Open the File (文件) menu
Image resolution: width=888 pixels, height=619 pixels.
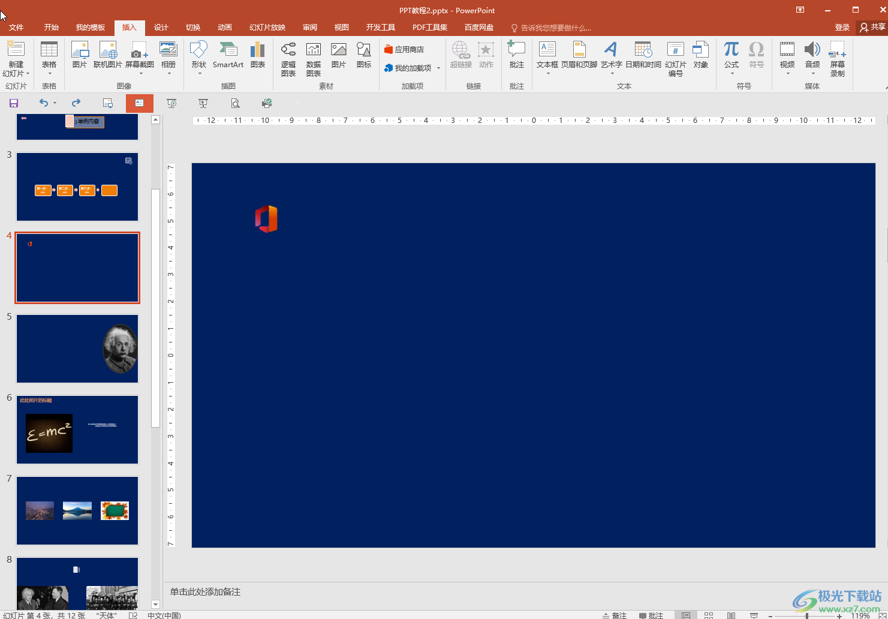click(16, 27)
